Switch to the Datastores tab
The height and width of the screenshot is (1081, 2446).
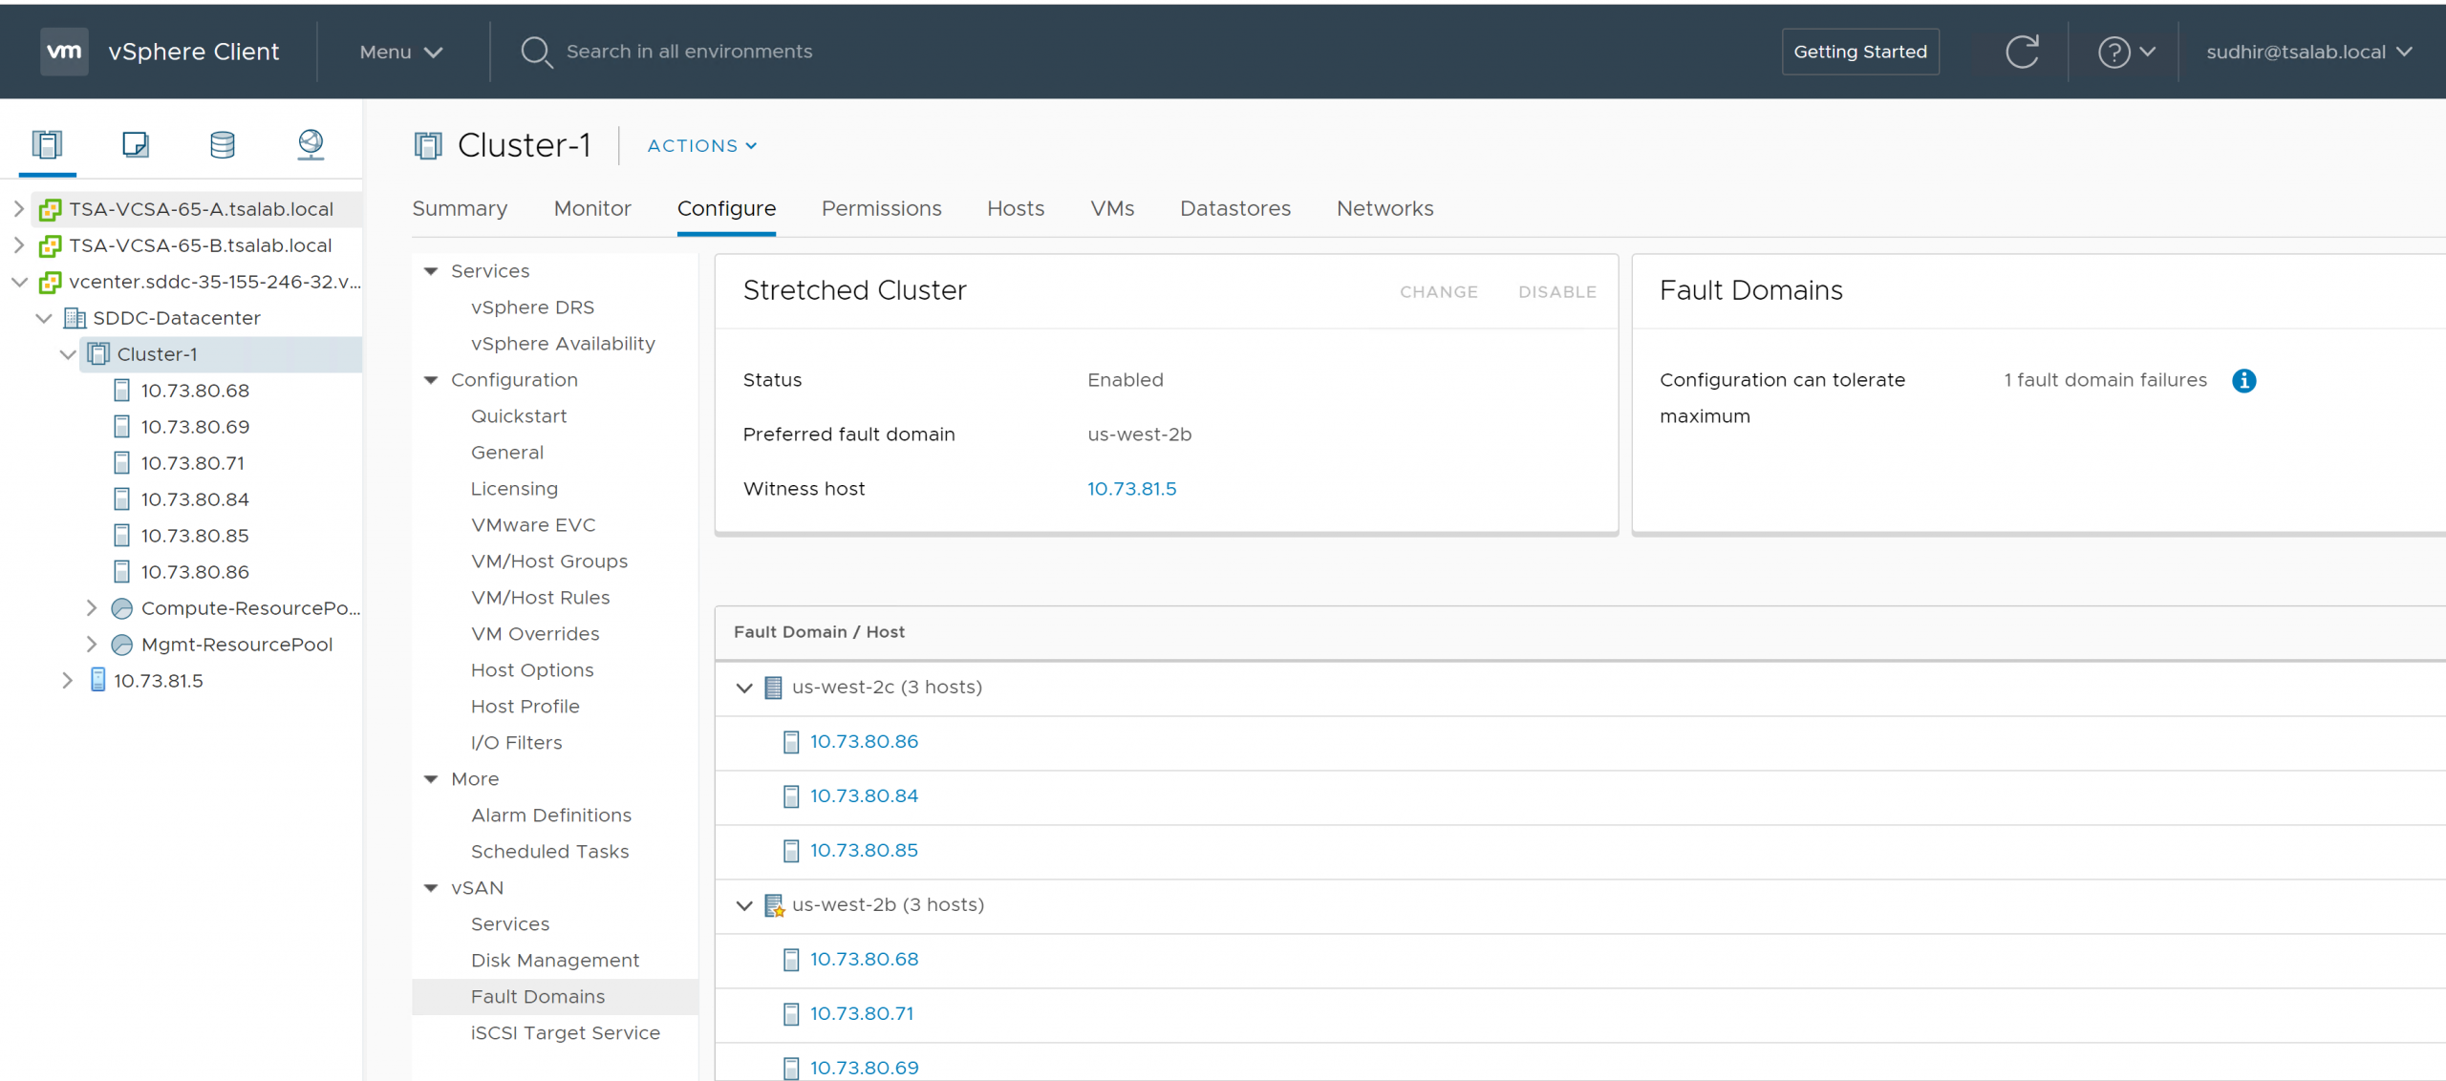pyautogui.click(x=1234, y=208)
